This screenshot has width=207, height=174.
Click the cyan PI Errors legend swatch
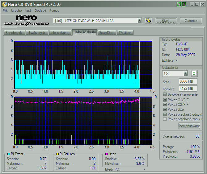click(9, 154)
